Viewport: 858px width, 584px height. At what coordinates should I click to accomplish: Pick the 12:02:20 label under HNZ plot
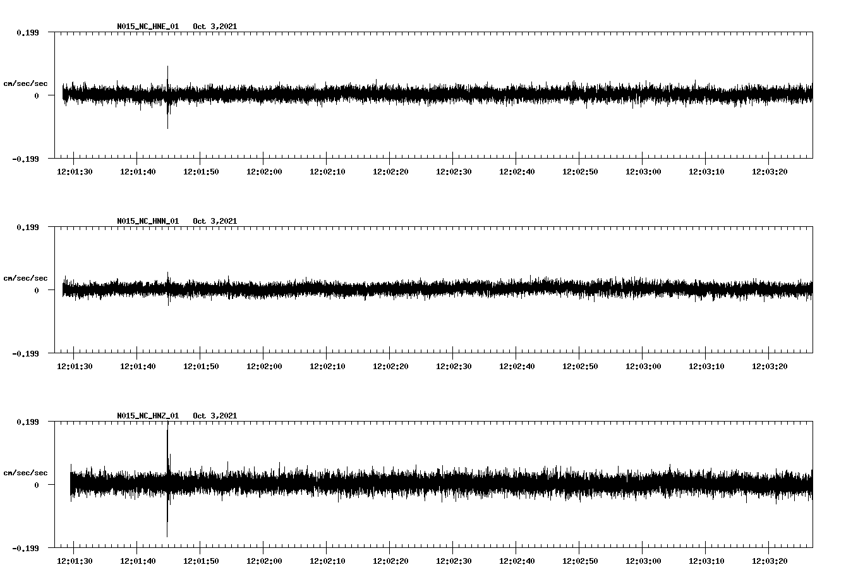[390, 561]
